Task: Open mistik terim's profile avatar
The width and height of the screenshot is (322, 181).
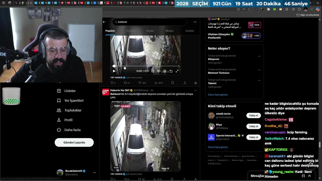Action: pos(211,115)
